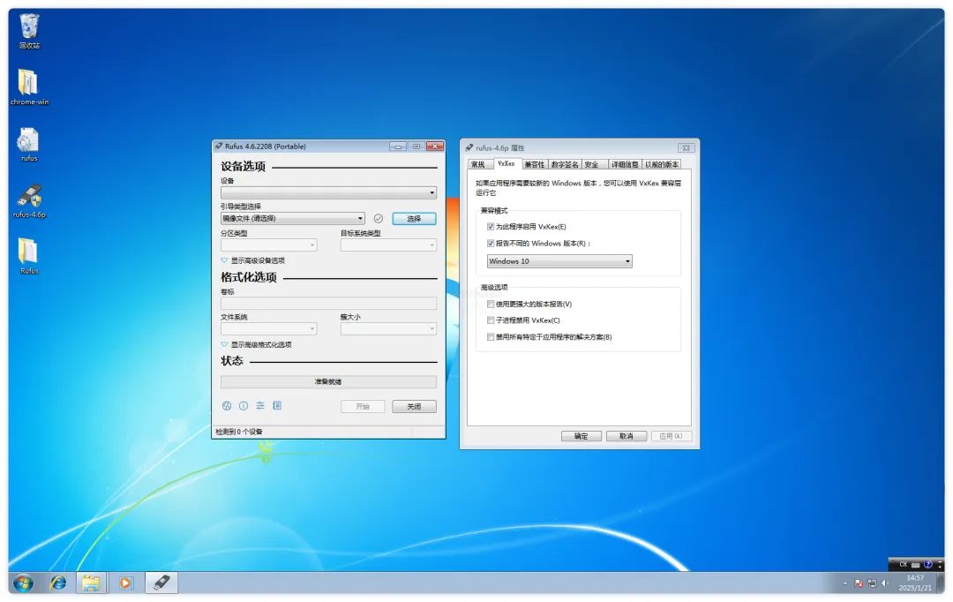
Task: Open the chrome-win folder on the desktop
Action: [28, 83]
